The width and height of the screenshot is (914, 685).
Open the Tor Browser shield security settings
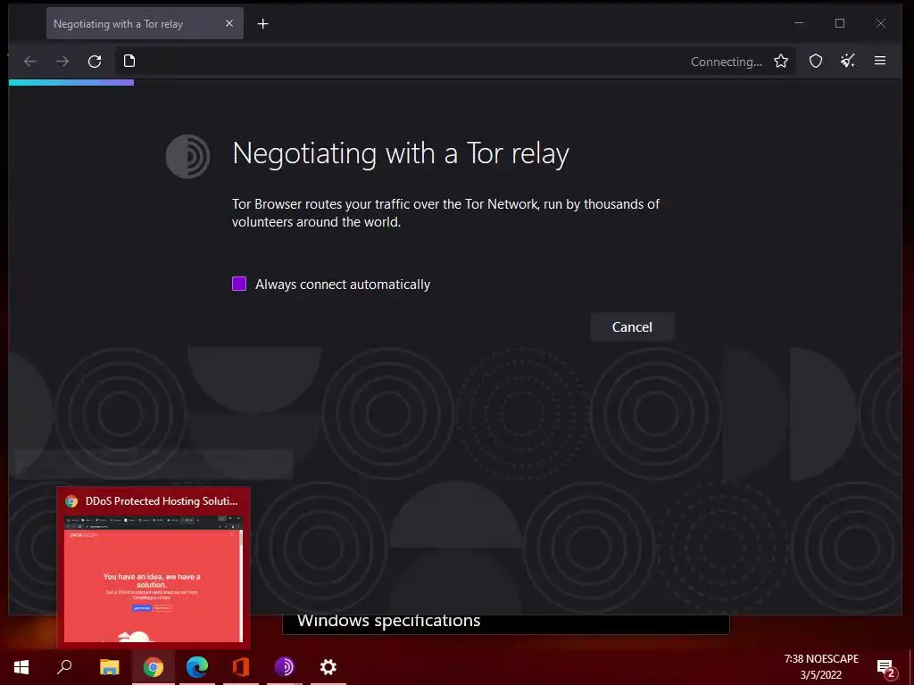pyautogui.click(x=816, y=62)
